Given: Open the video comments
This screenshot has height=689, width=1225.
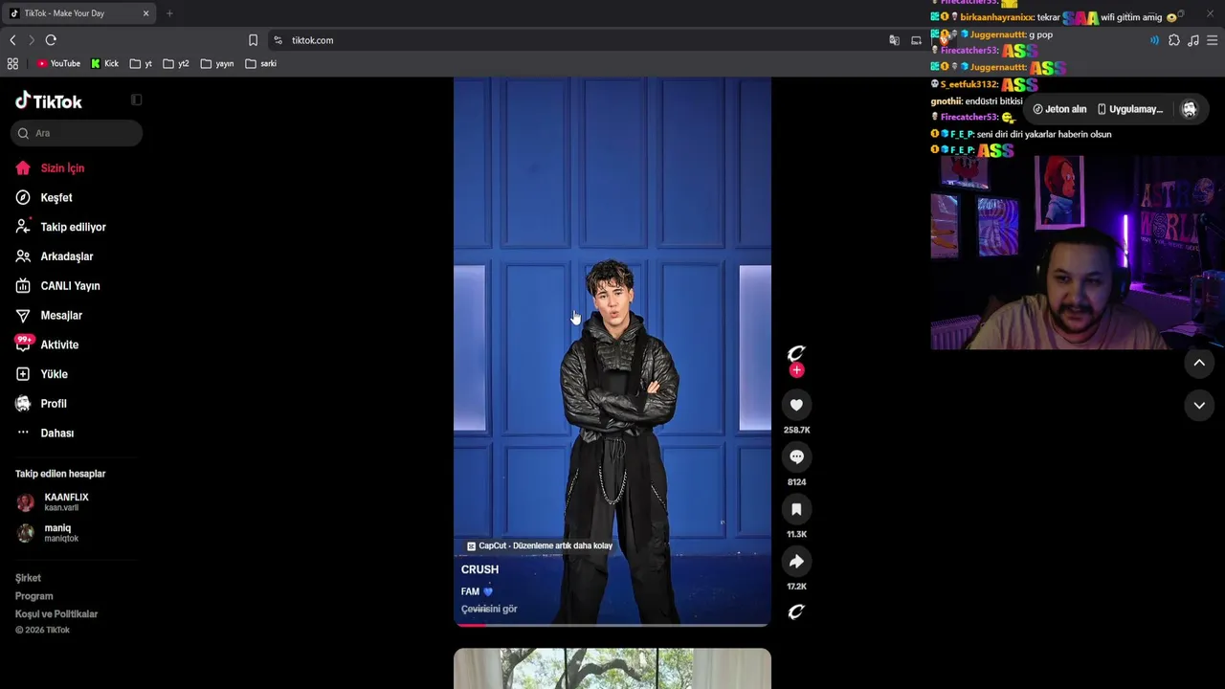Looking at the screenshot, I should click(796, 456).
